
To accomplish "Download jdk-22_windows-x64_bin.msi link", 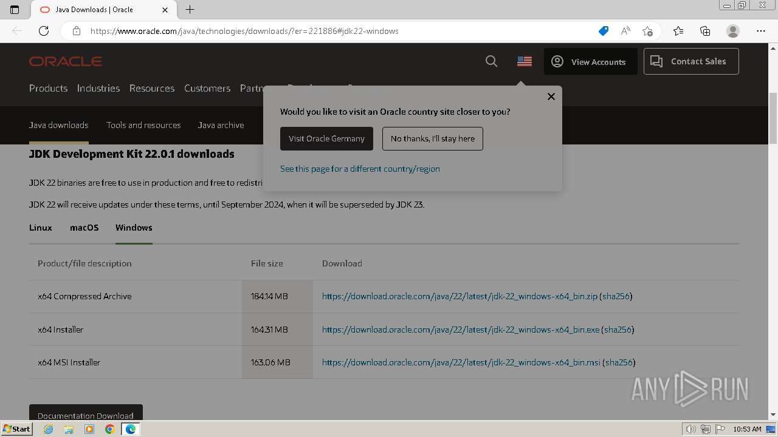I will pos(461,362).
